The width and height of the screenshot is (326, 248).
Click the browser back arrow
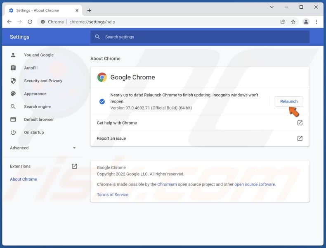[x=9, y=22]
